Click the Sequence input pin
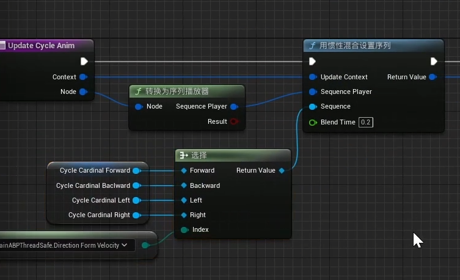The height and width of the screenshot is (280, 460). (x=313, y=107)
